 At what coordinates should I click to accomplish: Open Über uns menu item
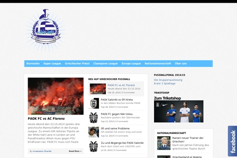(x=181, y=64)
